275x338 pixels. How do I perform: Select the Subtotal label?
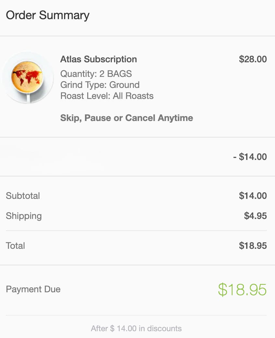pos(23,196)
